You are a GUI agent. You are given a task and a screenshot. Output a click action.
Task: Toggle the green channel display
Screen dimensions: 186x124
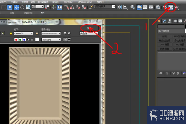[x=20, y=40]
